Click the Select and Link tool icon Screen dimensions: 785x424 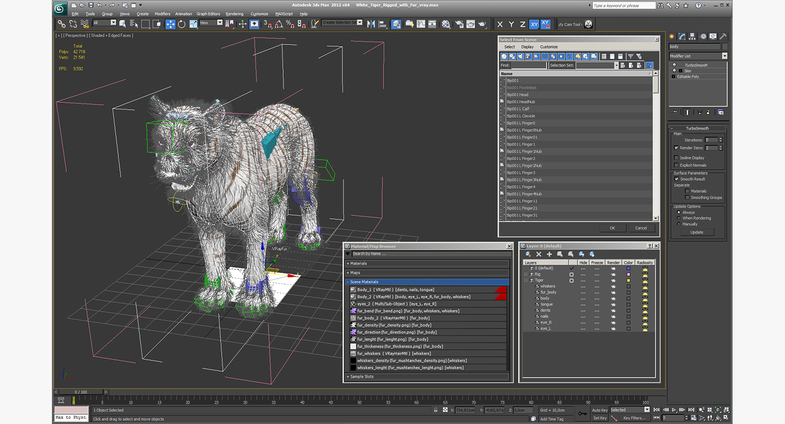click(x=62, y=24)
